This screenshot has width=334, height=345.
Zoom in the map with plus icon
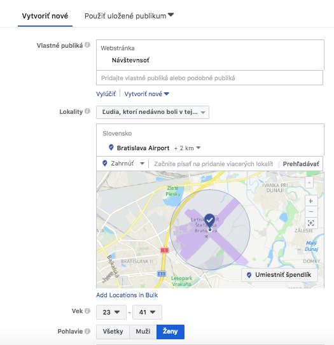point(311,201)
